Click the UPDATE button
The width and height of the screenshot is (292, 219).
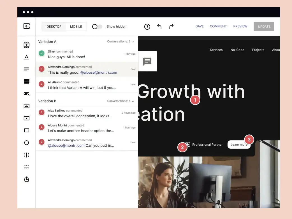[x=264, y=26]
